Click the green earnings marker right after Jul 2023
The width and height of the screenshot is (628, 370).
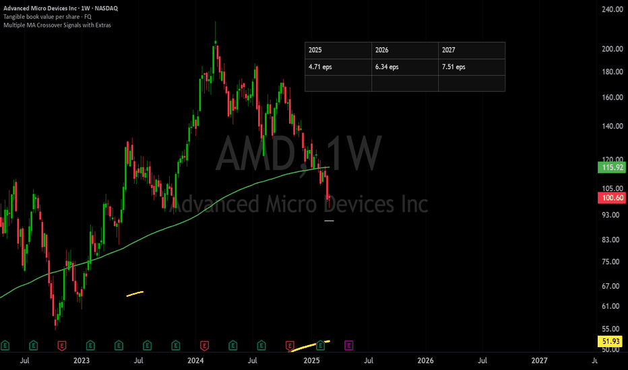147,345
